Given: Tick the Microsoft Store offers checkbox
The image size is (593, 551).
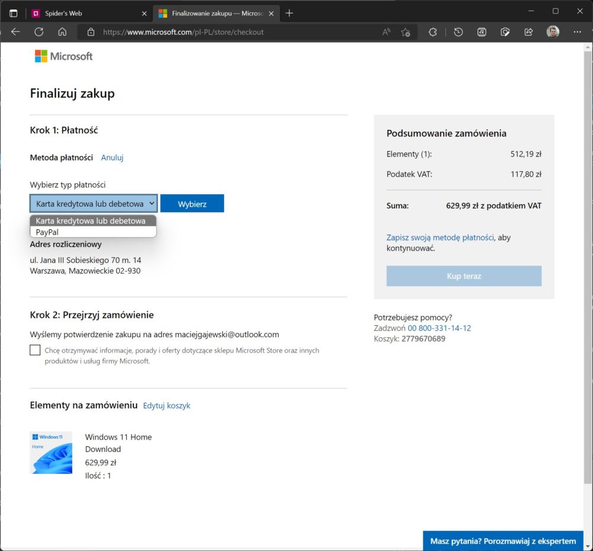Looking at the screenshot, I should click(x=35, y=350).
